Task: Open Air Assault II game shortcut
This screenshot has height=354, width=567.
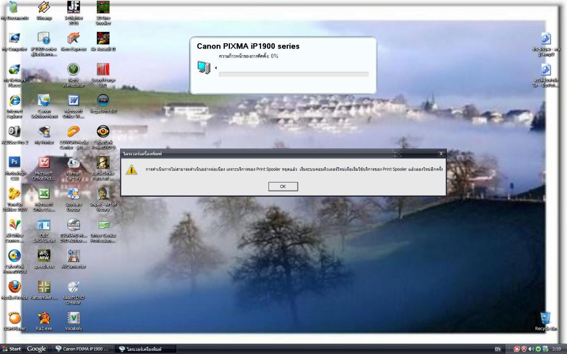Action: (x=103, y=42)
